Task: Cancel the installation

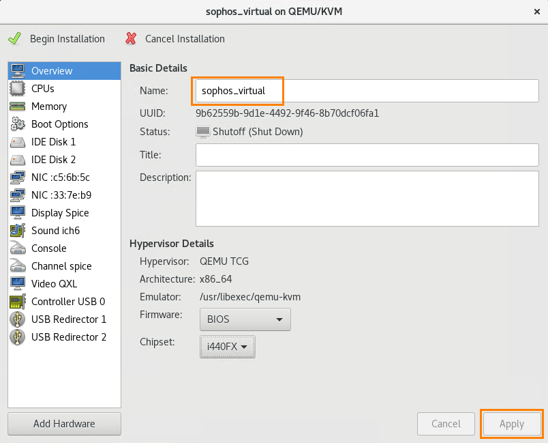Action: [x=177, y=38]
